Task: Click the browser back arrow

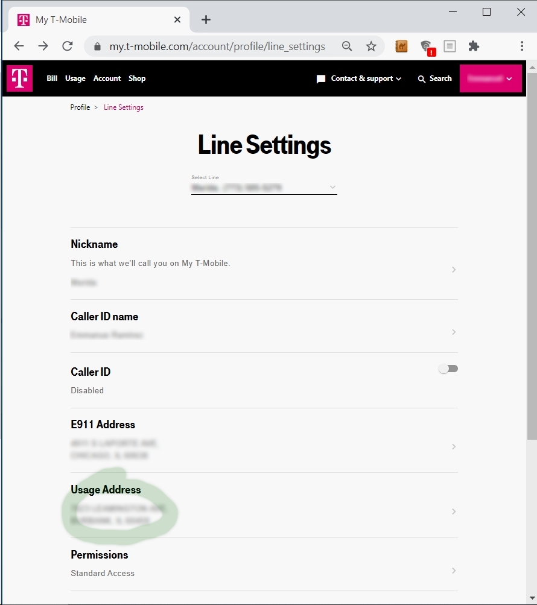Action: click(19, 46)
